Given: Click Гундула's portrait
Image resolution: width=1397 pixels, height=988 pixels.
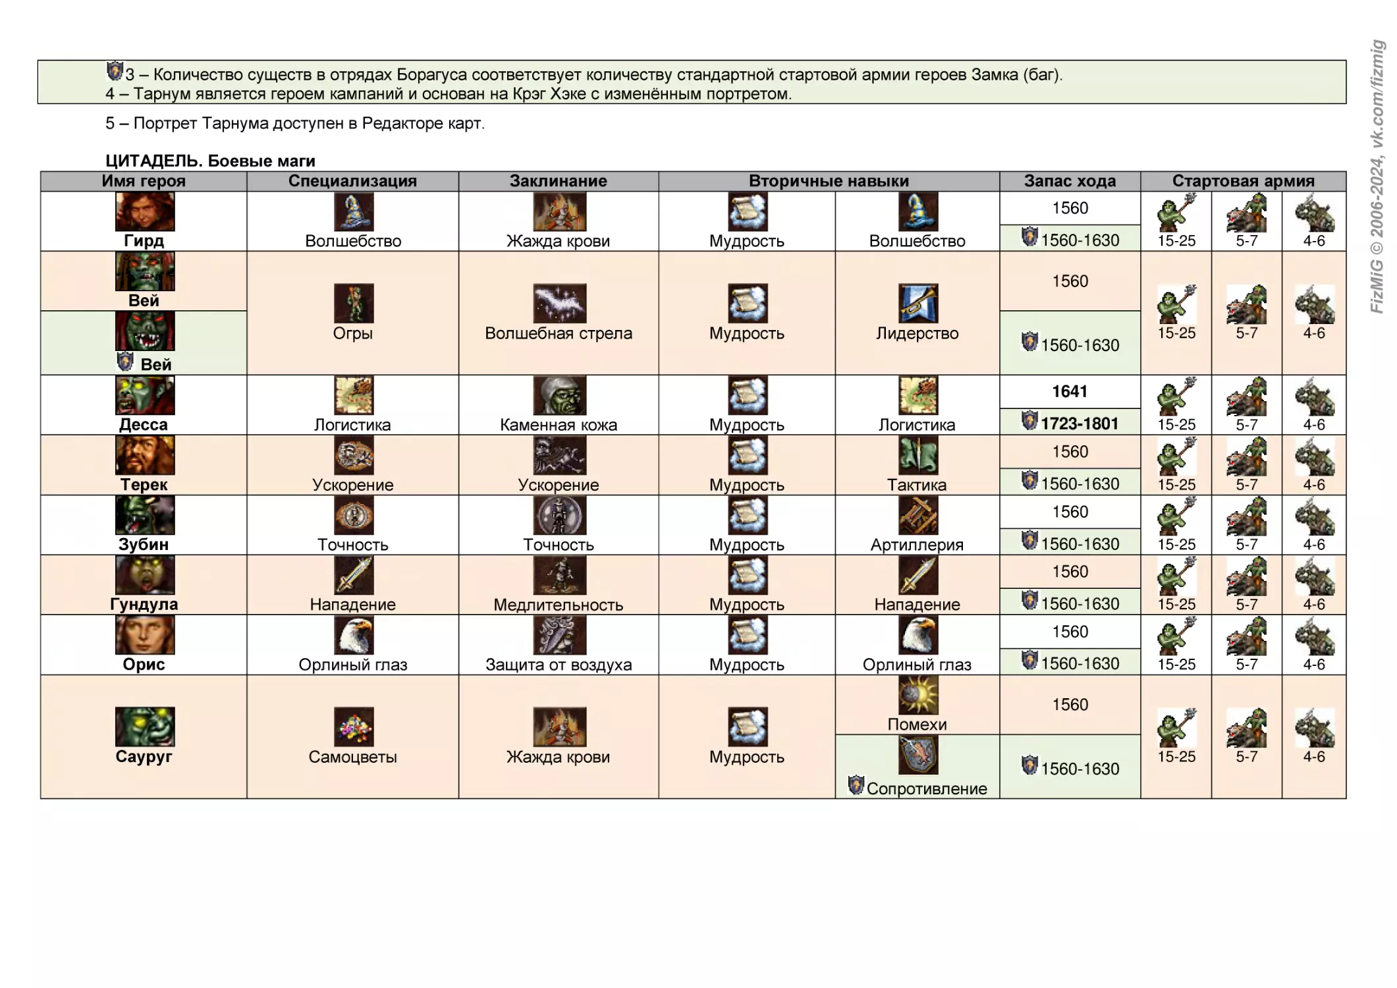Looking at the screenshot, I should coord(145,575).
